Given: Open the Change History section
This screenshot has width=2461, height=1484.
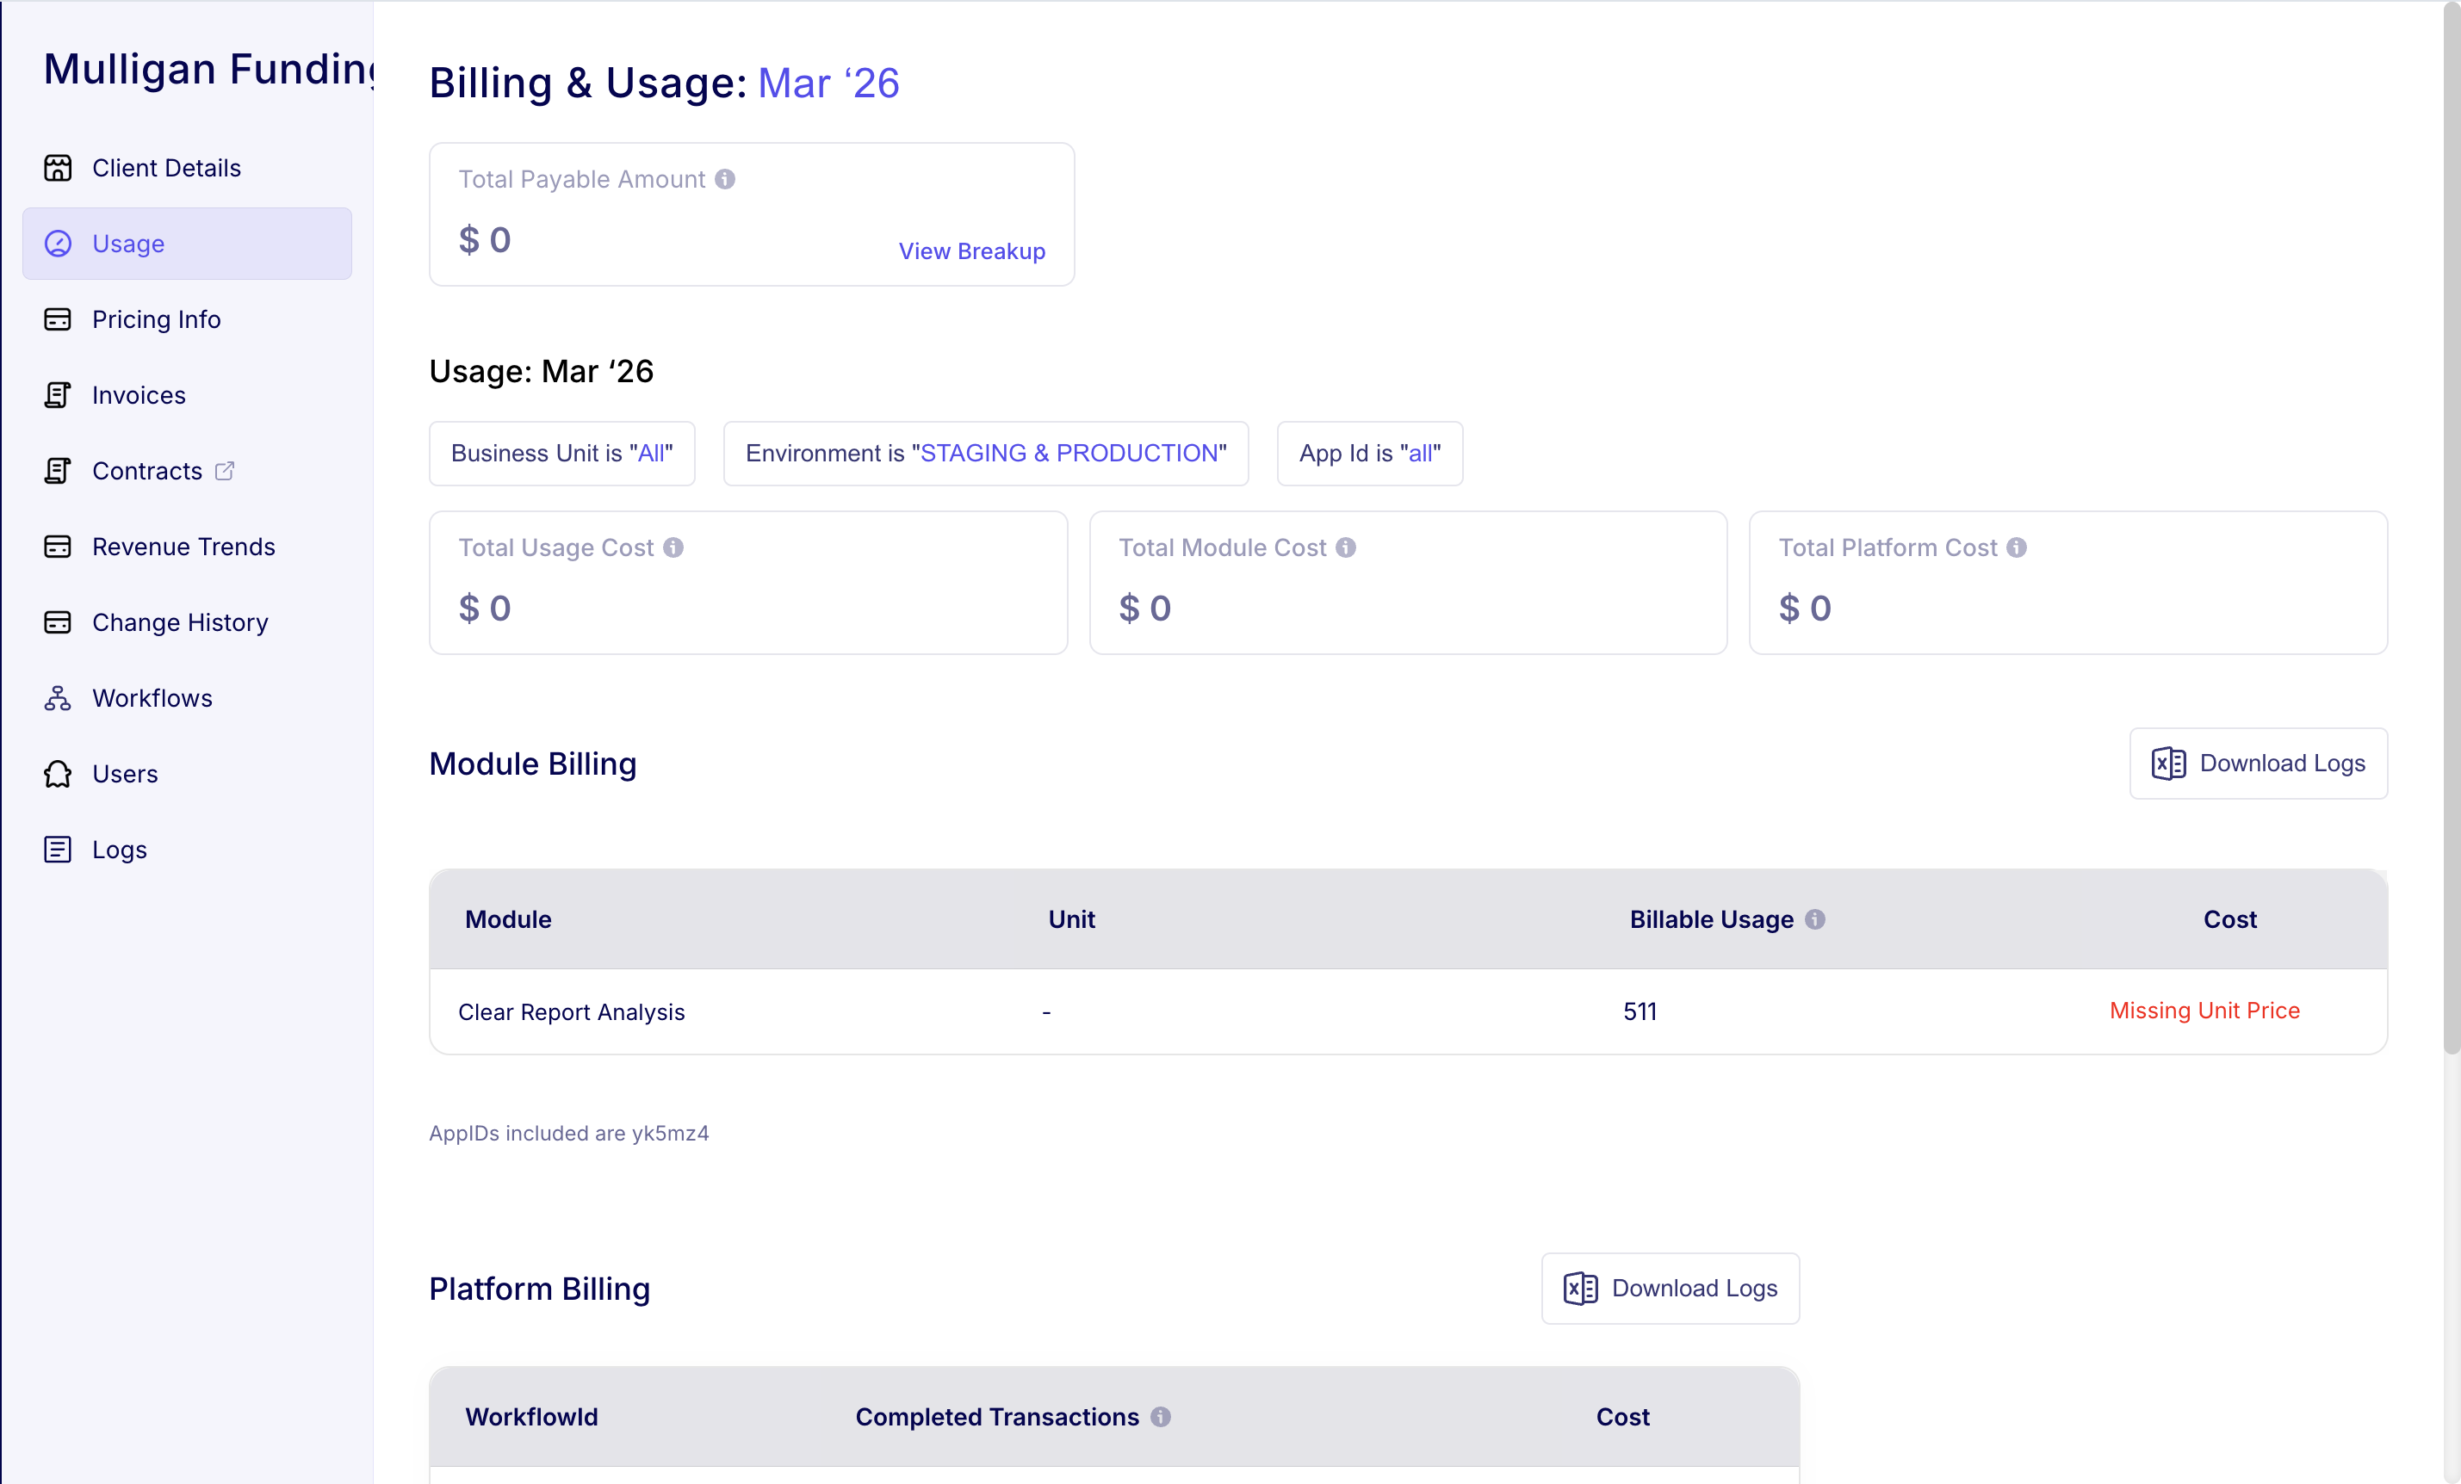Looking at the screenshot, I should coord(180,622).
